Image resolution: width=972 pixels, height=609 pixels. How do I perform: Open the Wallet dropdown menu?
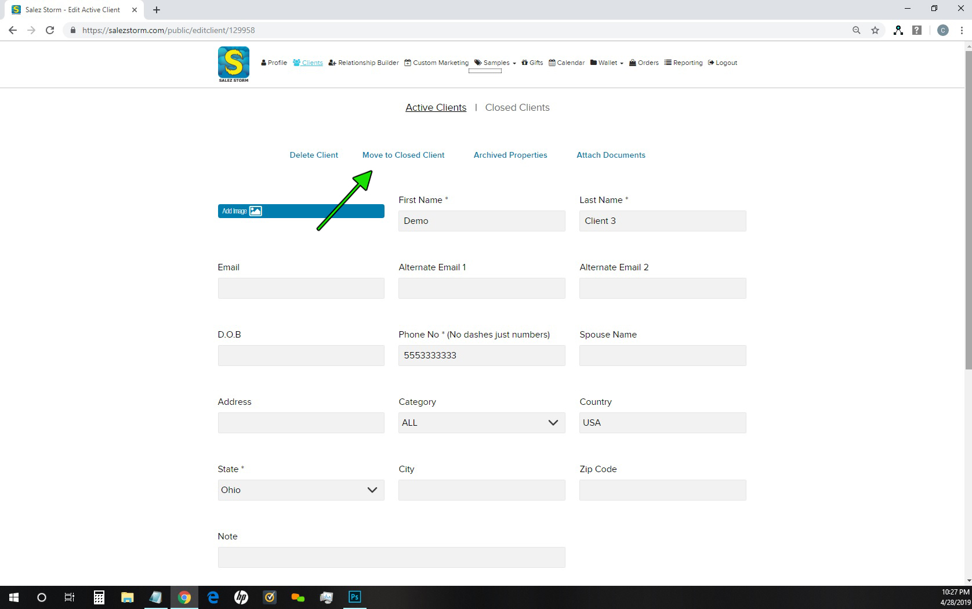pyautogui.click(x=607, y=63)
